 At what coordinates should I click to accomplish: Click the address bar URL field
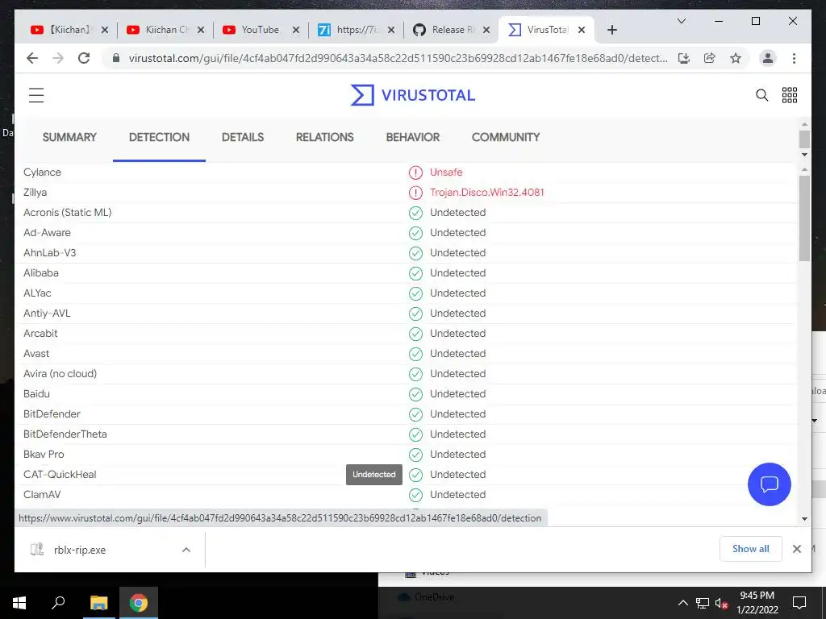coord(398,58)
